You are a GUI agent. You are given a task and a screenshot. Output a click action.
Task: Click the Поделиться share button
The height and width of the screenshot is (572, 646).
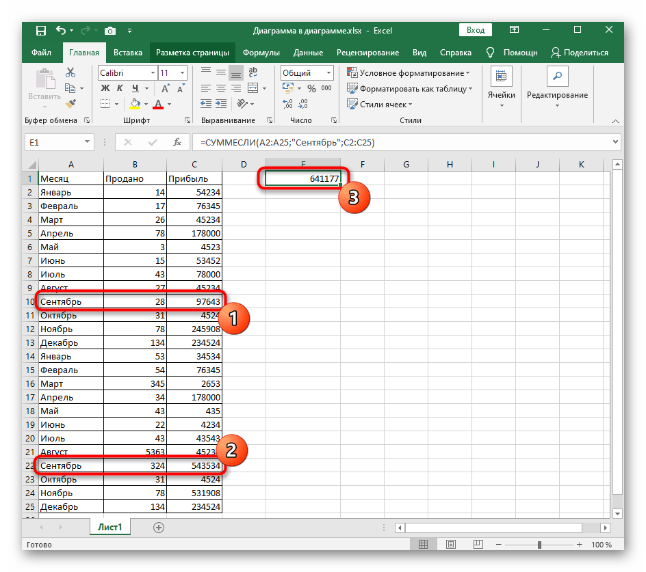580,53
